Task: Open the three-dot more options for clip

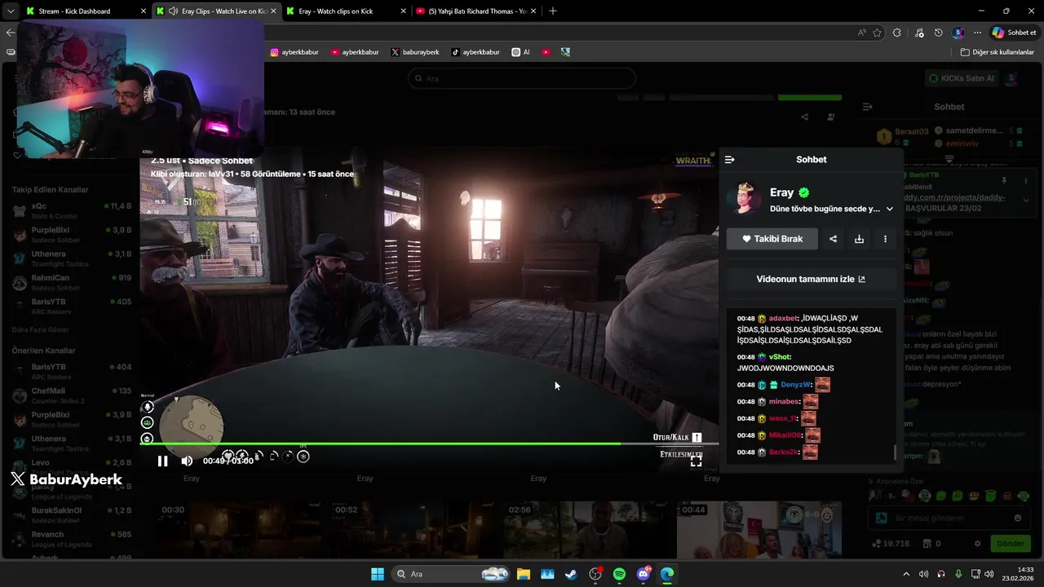Action: [885, 239]
